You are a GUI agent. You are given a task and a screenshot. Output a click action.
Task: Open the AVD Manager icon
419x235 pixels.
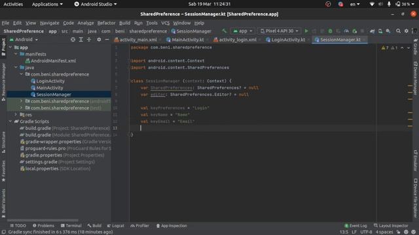[380, 31]
